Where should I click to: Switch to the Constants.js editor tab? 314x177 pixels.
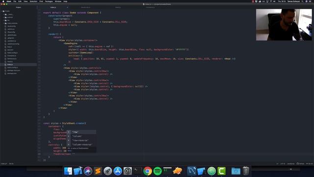(150, 7)
